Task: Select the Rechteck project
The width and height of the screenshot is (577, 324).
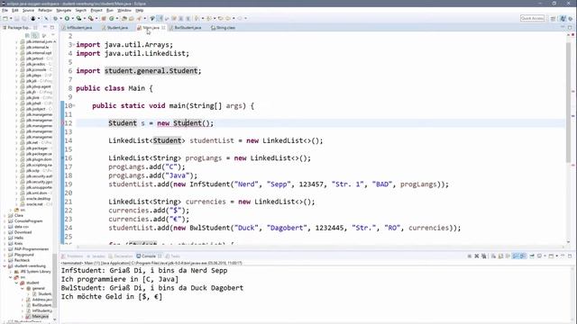Action: click(x=22, y=260)
